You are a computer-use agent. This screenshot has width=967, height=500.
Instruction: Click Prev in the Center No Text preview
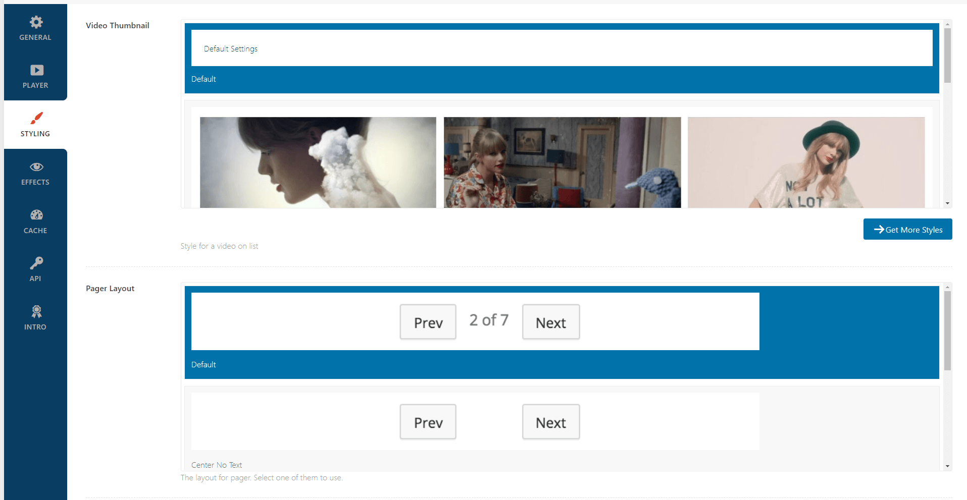428,421
